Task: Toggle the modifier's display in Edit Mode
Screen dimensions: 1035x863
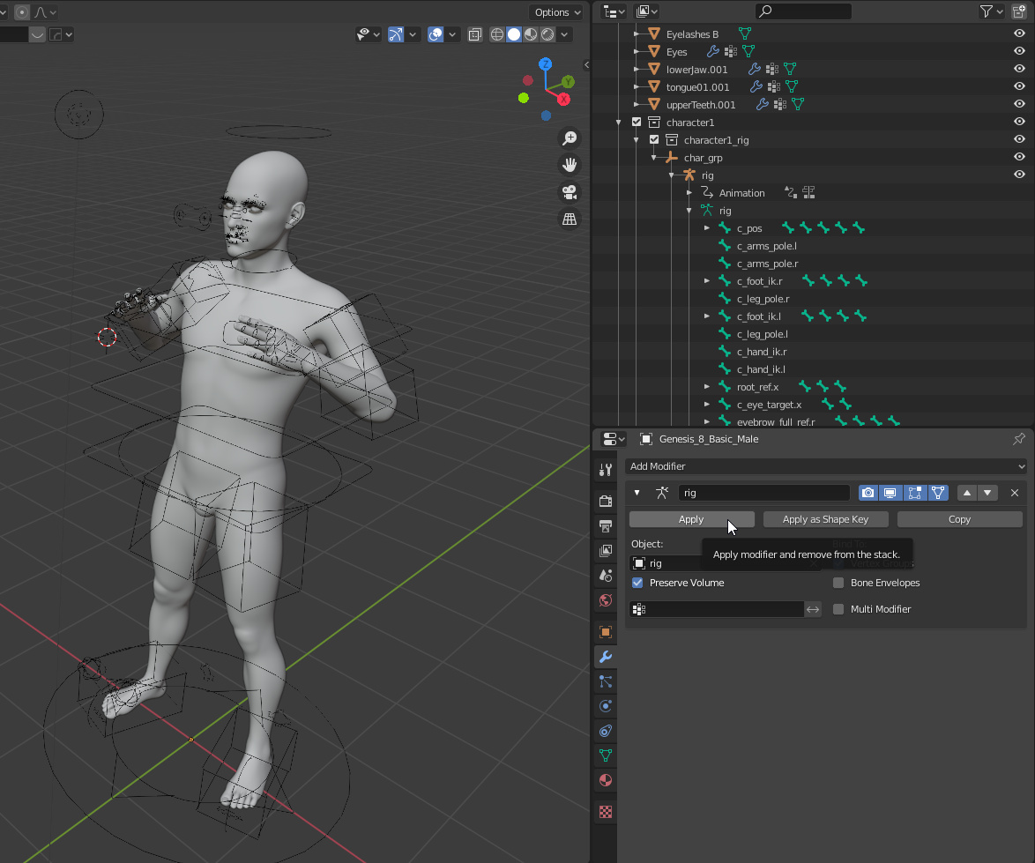Action: point(914,493)
